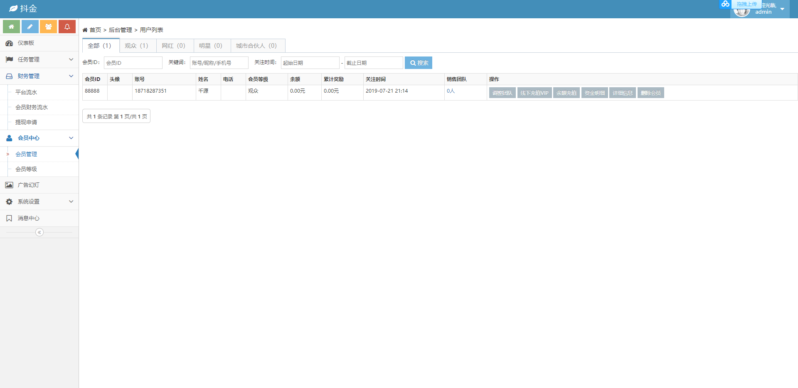Viewport: 798px width, 388px height.
Task: Open 仪表板 dashboard in sidebar
Action: (26, 43)
